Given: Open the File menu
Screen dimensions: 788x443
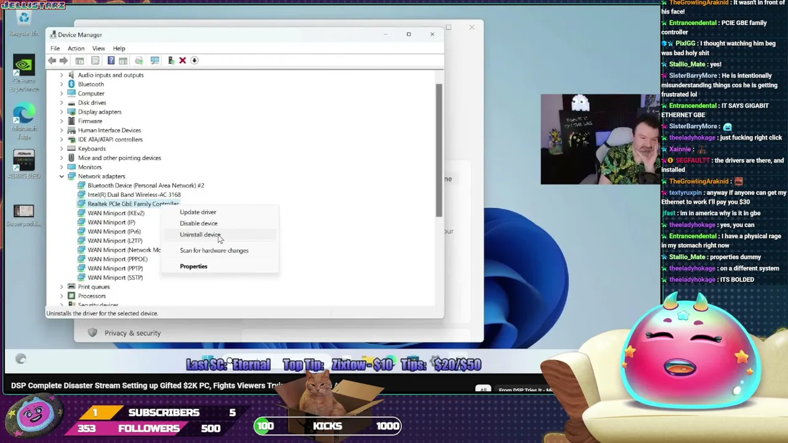Looking at the screenshot, I should [x=55, y=49].
